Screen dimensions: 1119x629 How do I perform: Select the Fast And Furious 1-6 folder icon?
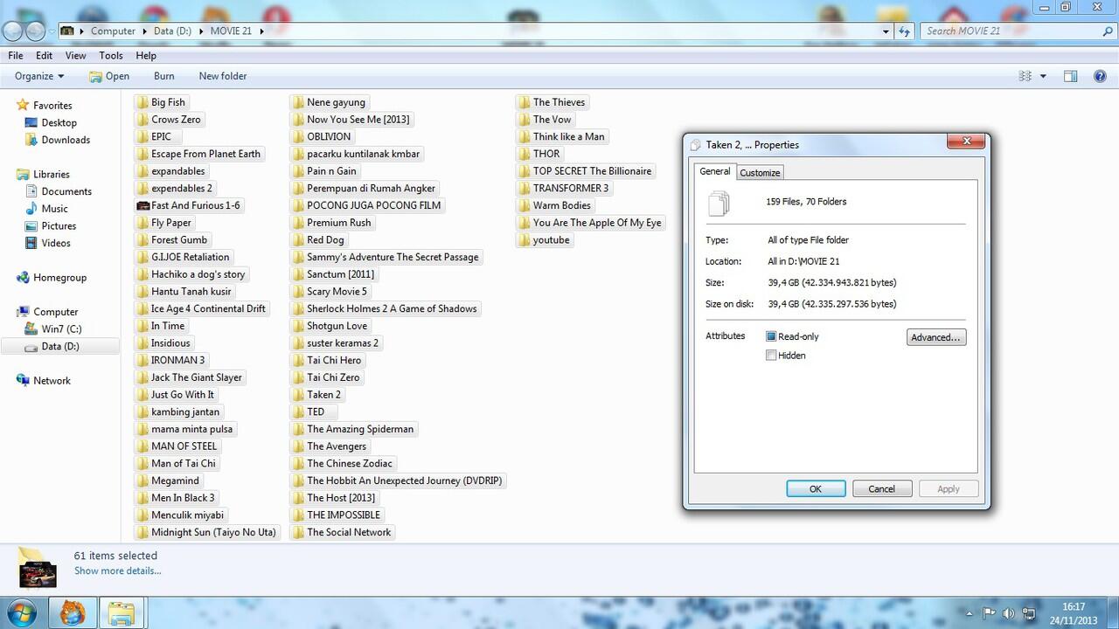(142, 205)
